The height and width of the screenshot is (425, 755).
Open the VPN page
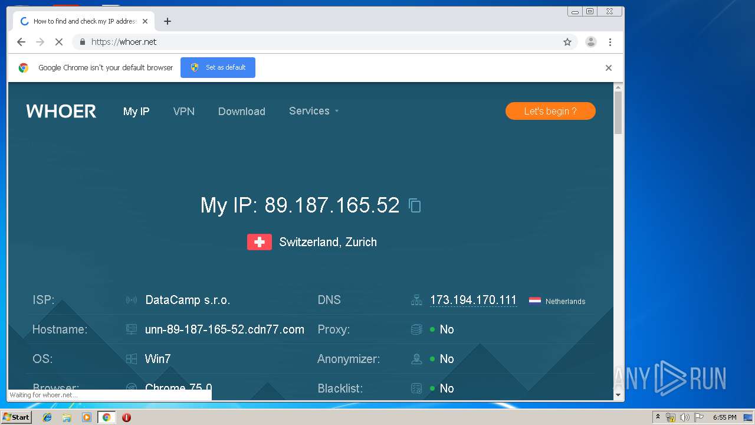(184, 112)
